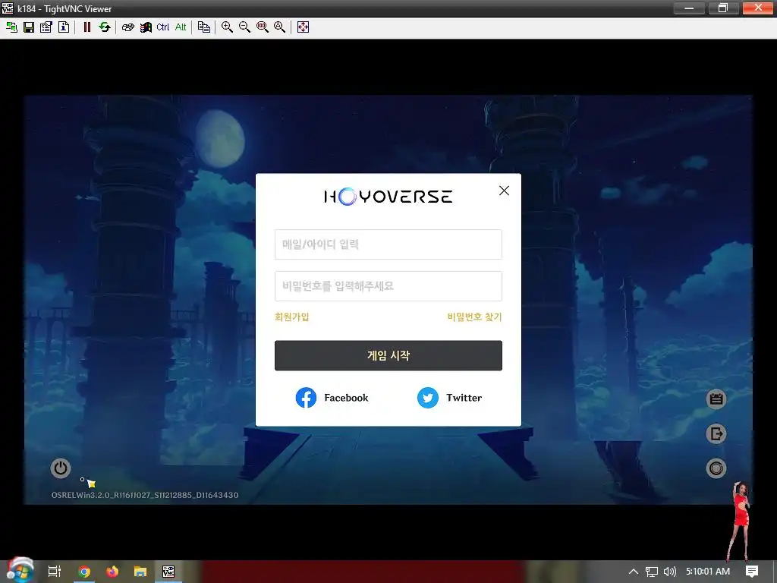This screenshot has height=583, width=777.
Task: Launch Firefox from the taskbar
Action: tap(112, 572)
